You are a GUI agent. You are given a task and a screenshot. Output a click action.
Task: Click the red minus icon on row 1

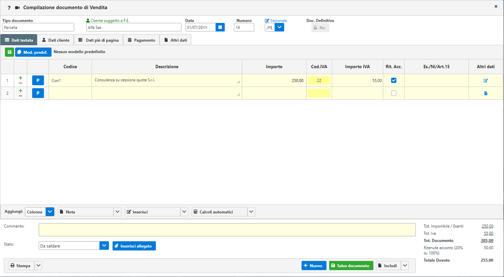20,83
